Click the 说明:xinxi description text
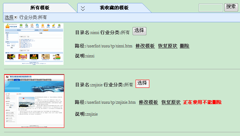This screenshot has width=240, height=136. (85, 56)
